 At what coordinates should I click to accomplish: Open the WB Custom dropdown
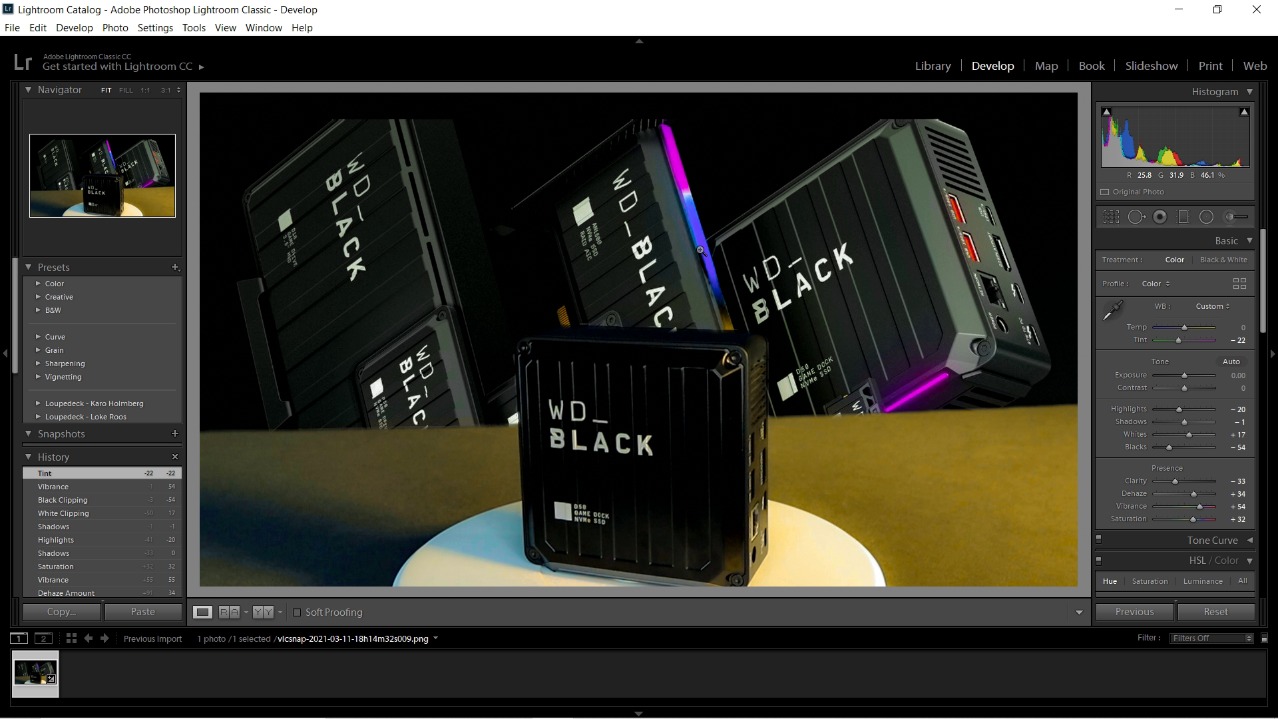(1213, 306)
